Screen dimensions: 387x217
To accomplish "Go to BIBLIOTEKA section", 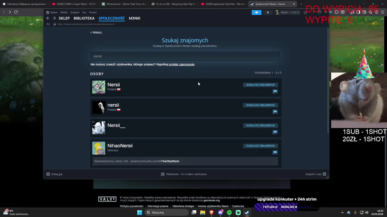I will coord(84,18).
